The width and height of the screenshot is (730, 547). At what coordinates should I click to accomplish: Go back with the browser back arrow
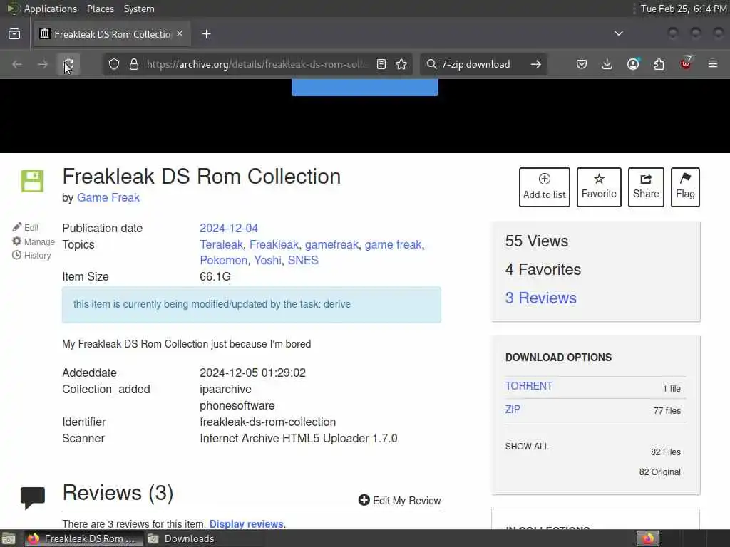click(x=17, y=64)
